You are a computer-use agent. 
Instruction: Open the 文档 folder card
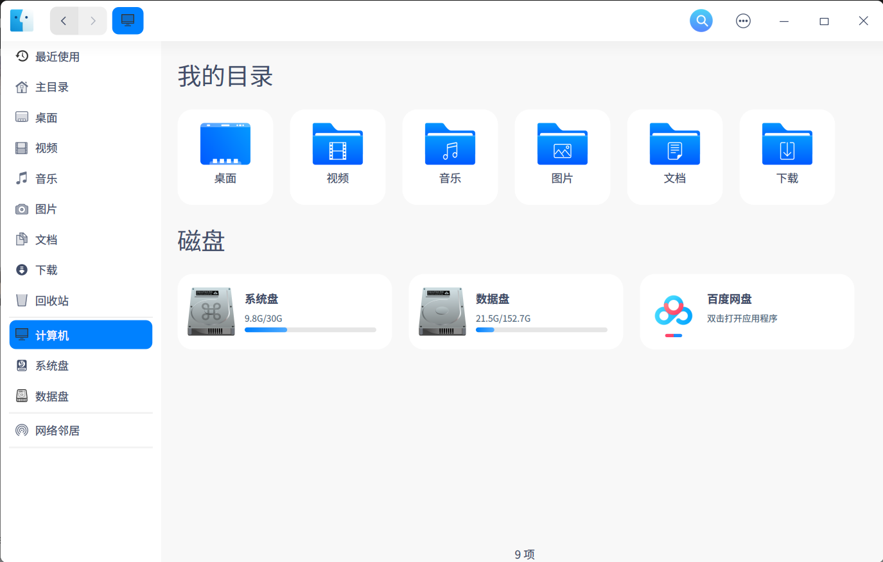point(674,156)
